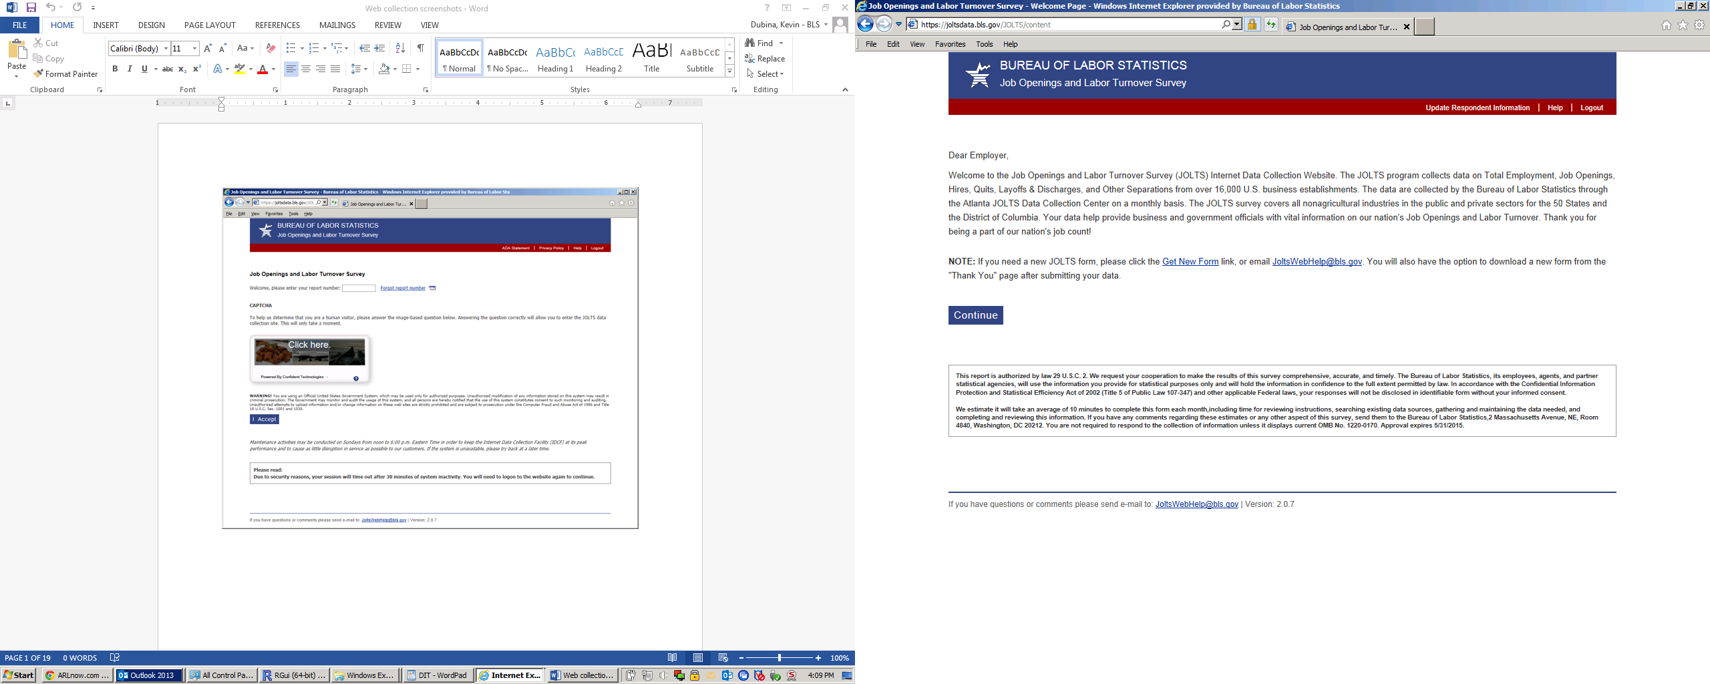Viewport: 1710px width, 684px height.
Task: Save the Word document using the floppy icon
Action: pyautogui.click(x=31, y=7)
